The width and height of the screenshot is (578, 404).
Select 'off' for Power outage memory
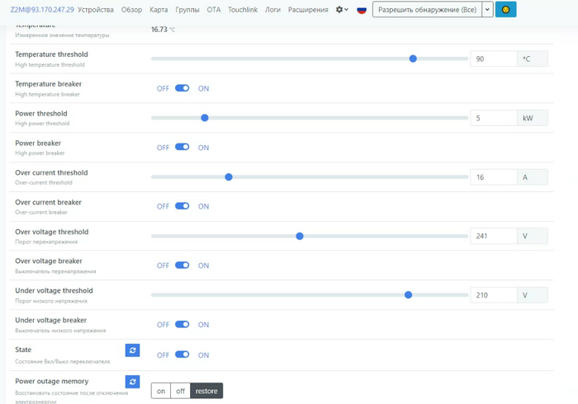click(181, 391)
